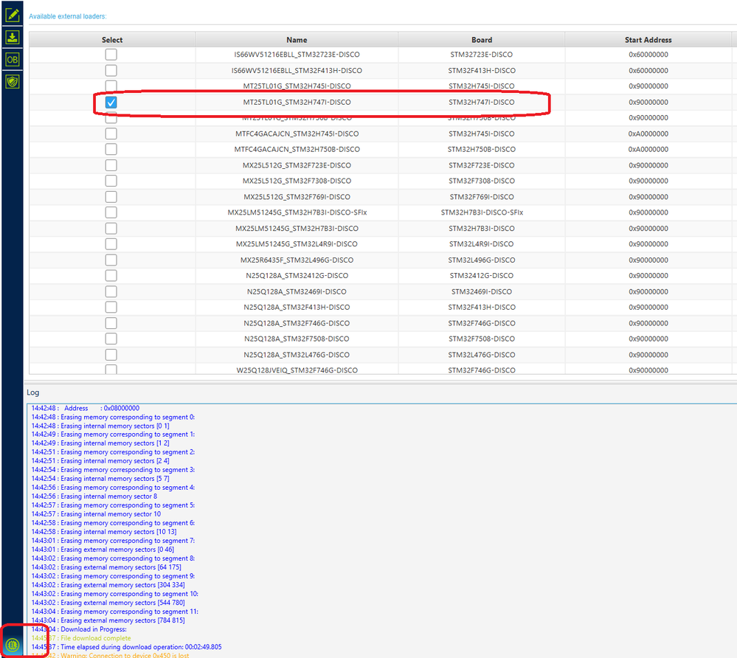737x658 pixels.
Task: Click log line 'Erasing external memory sectors [784 815]'
Action: coord(108,620)
